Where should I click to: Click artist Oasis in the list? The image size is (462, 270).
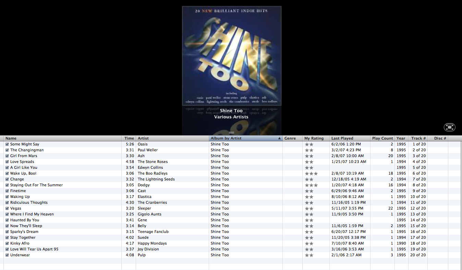pos(143,144)
